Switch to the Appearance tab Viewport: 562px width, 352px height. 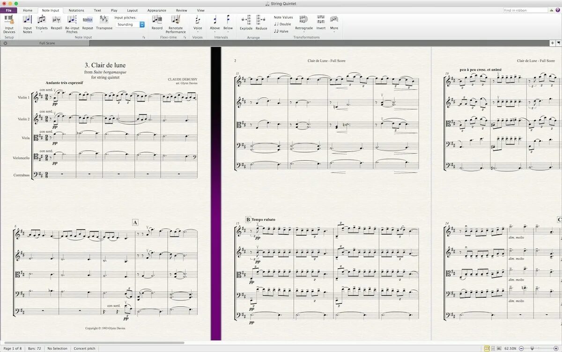(156, 10)
